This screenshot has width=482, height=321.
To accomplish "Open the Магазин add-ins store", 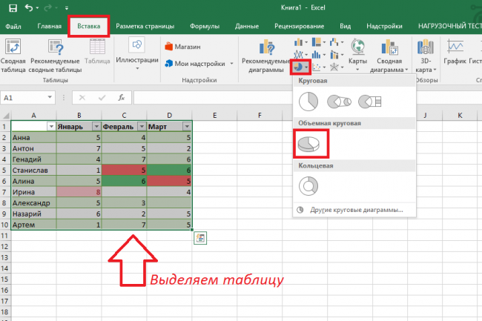I will (x=182, y=47).
